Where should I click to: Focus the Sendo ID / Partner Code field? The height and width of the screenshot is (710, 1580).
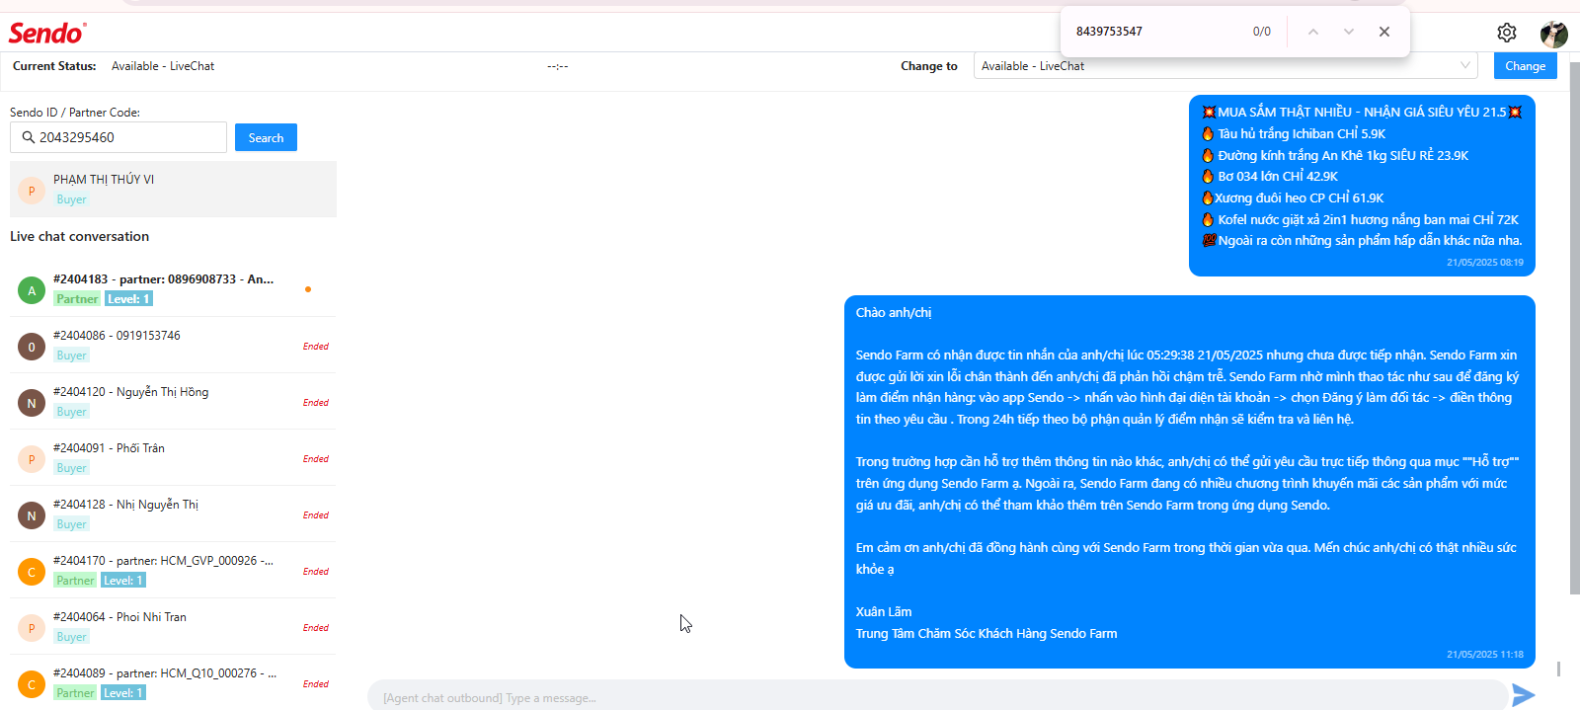[118, 137]
